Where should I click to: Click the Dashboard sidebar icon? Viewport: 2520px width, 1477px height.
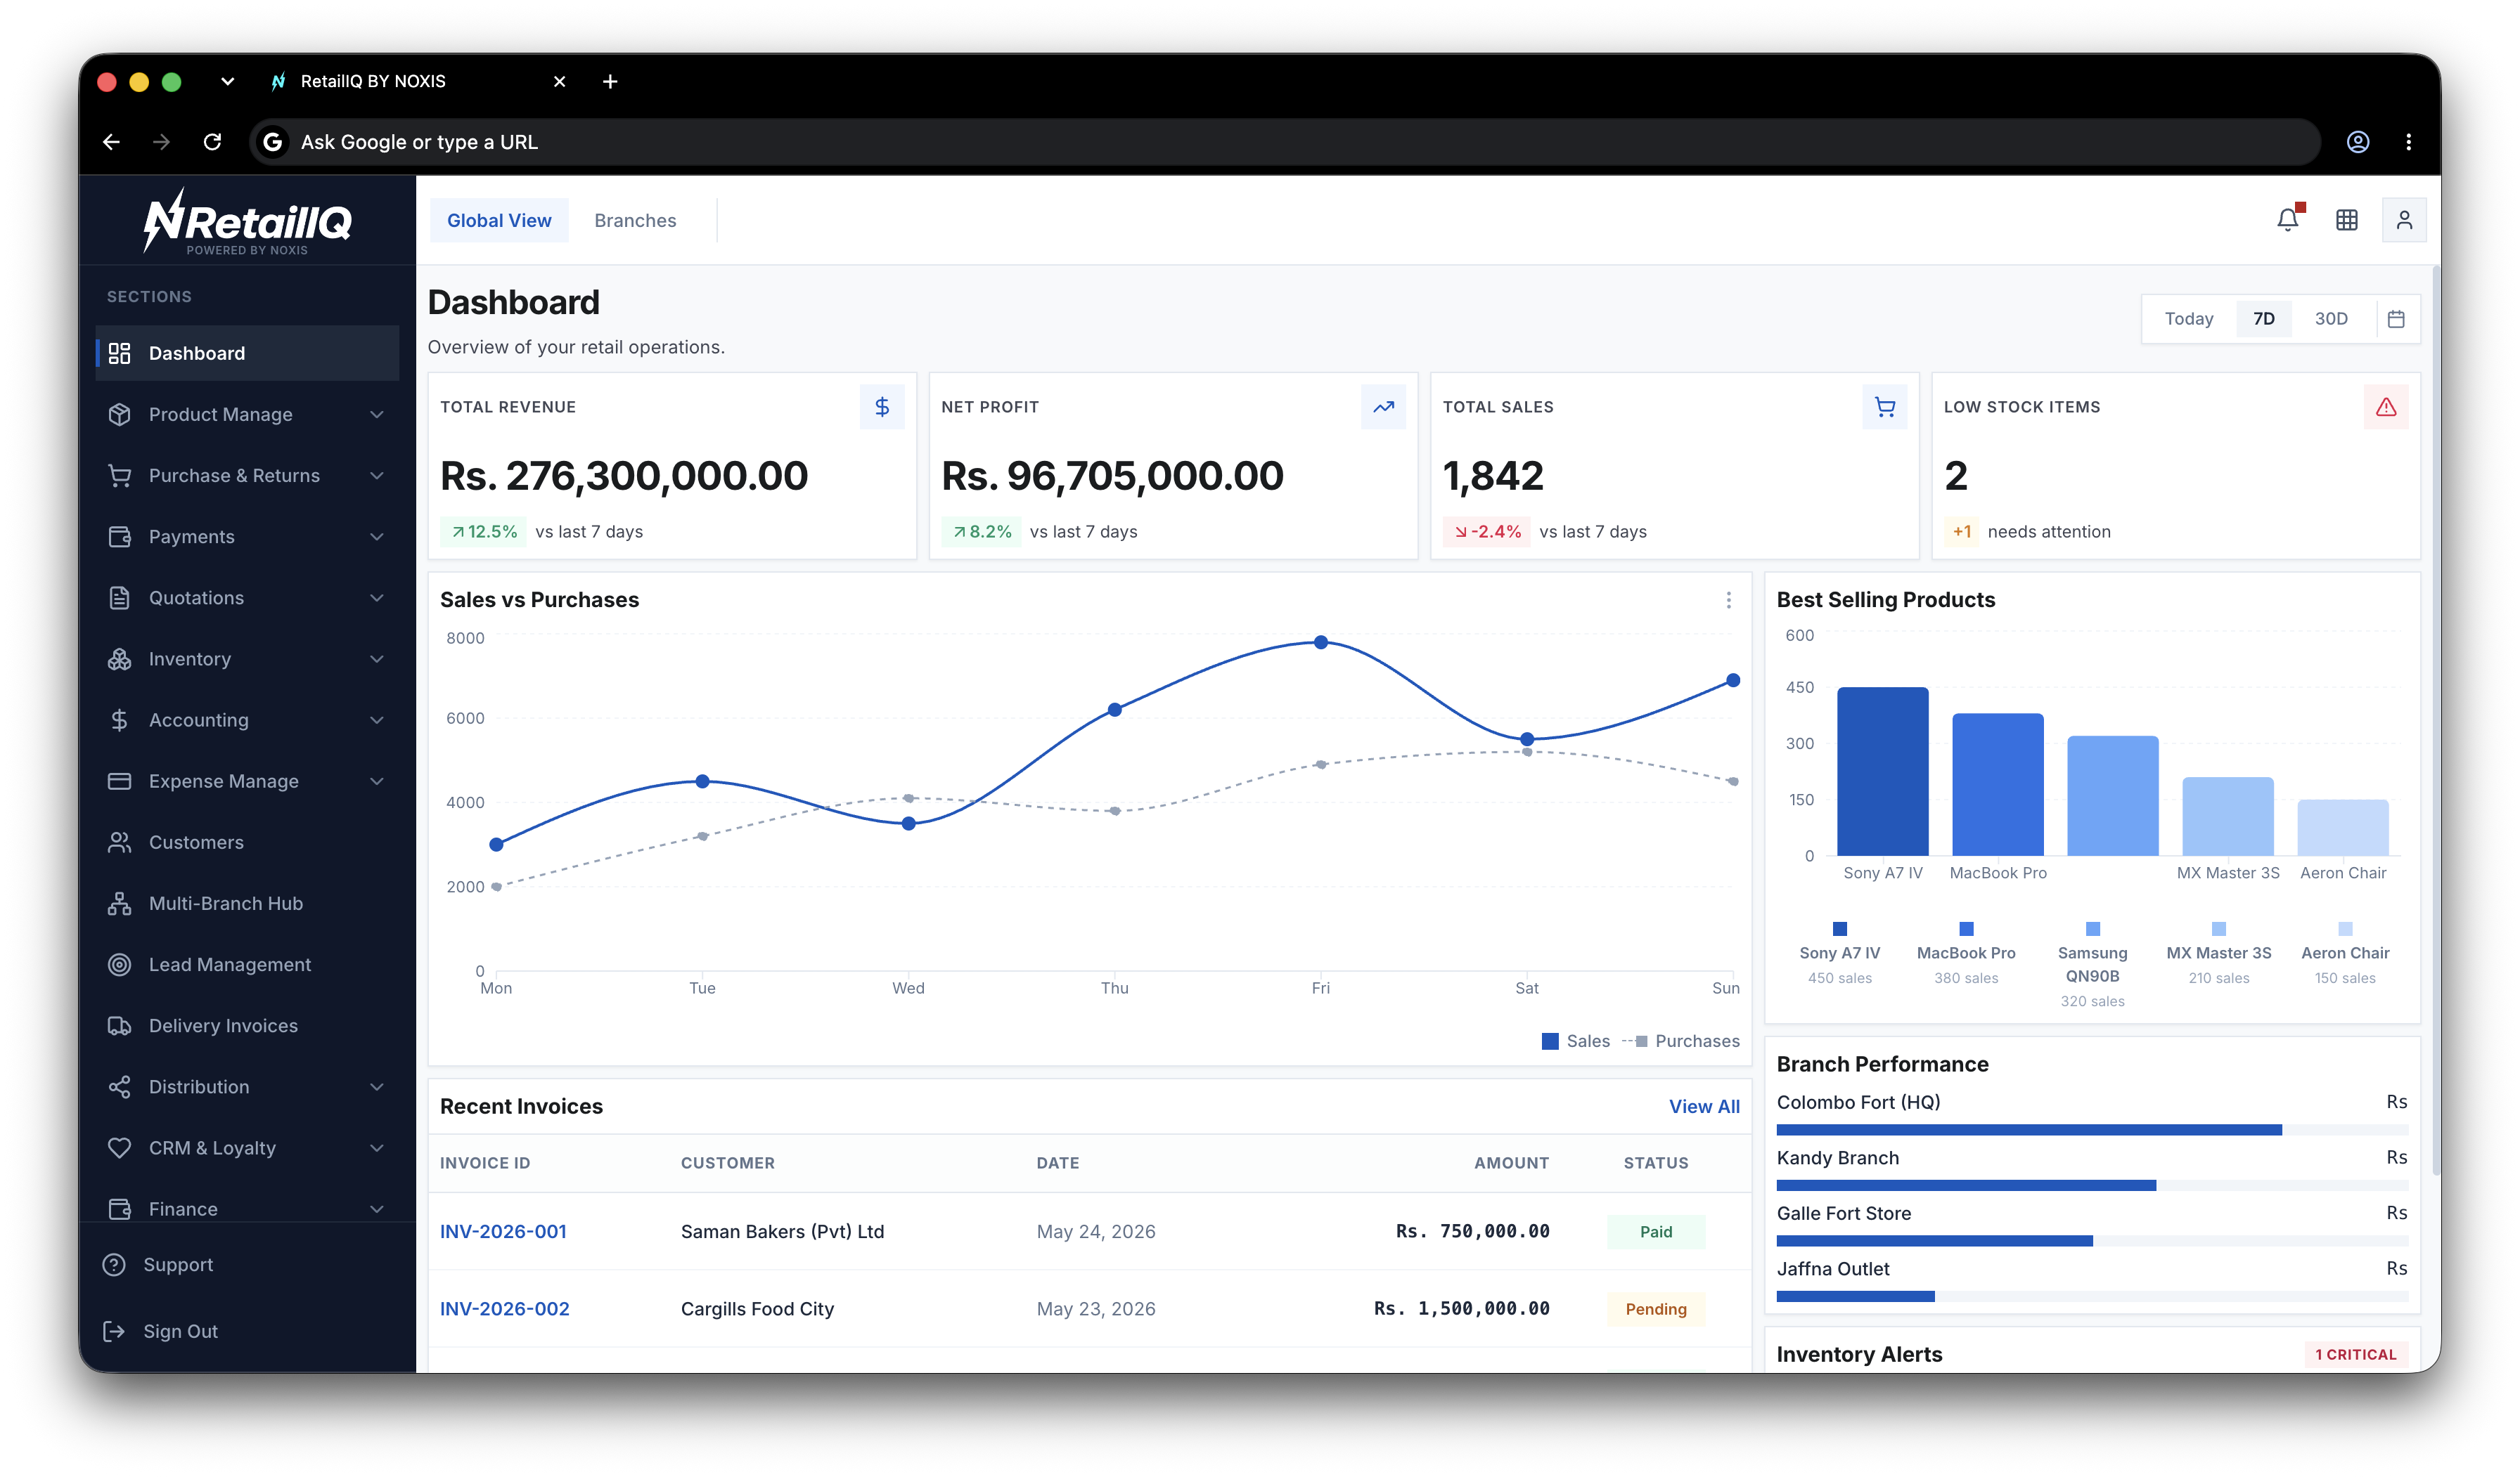pyautogui.click(x=120, y=353)
